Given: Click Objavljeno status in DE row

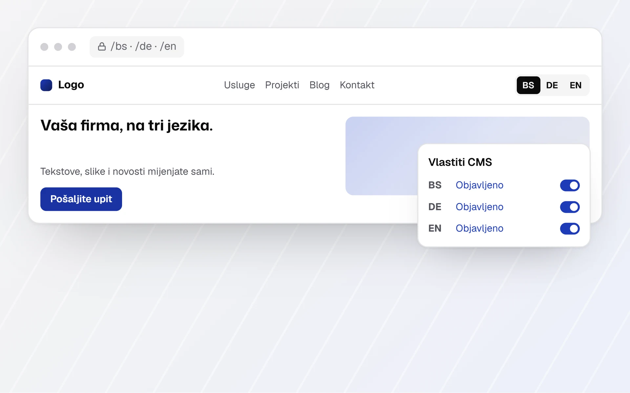Looking at the screenshot, I should [479, 207].
